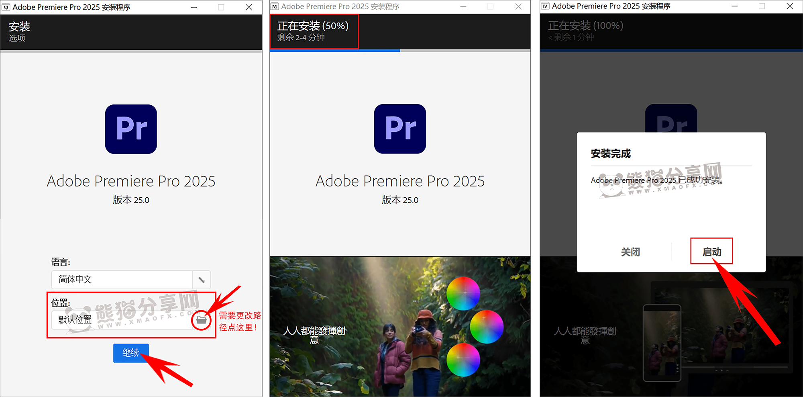Select the 简体中文 language field
The image size is (803, 397).
click(x=131, y=280)
